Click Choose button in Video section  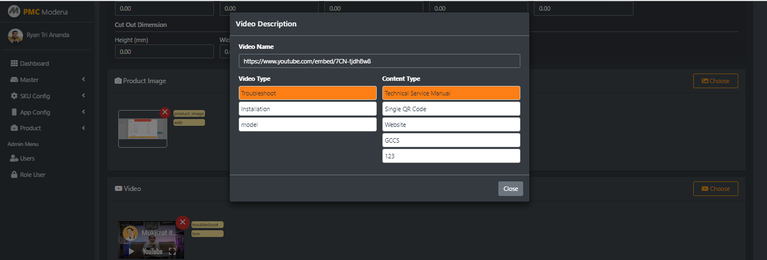(x=715, y=189)
